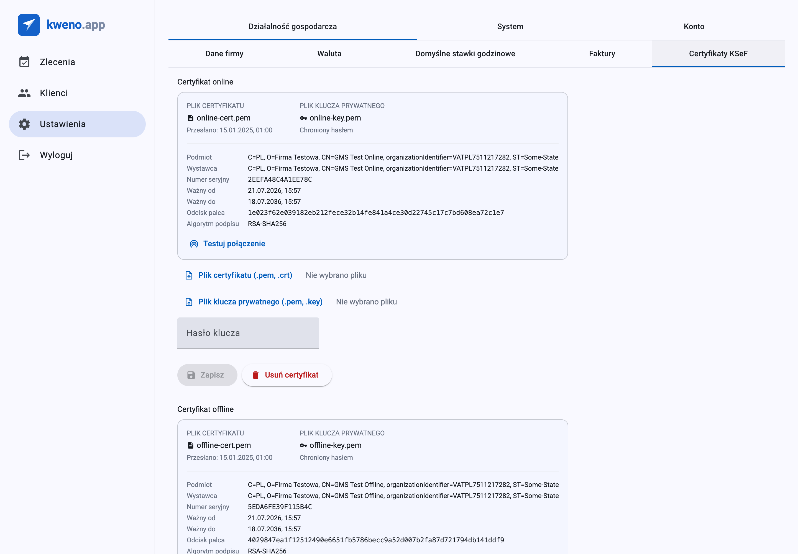Click upload icon for Plik klucza prywatnego
This screenshot has width=798, height=554.
(189, 302)
